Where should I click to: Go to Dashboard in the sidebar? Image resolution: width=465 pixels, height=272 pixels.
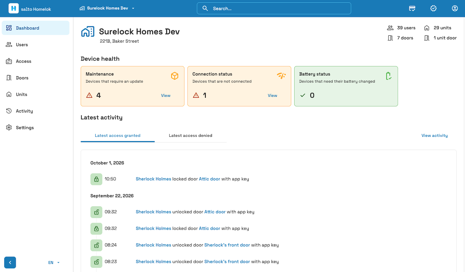[x=36, y=28]
